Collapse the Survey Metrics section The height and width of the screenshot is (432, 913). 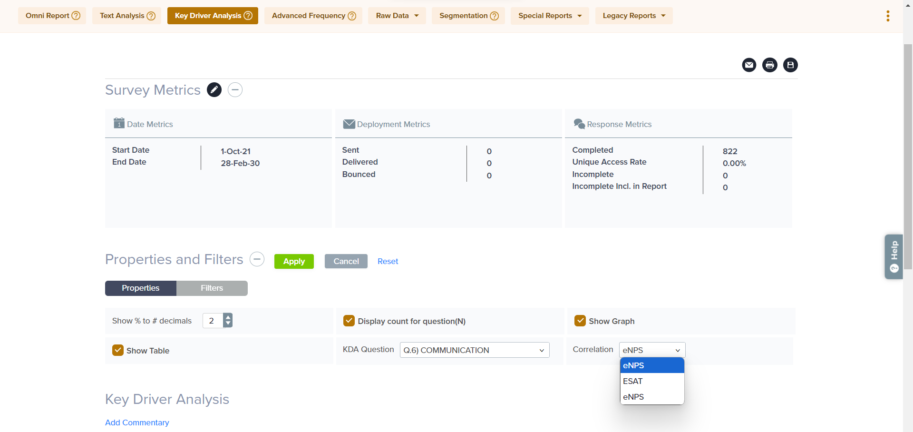(235, 90)
